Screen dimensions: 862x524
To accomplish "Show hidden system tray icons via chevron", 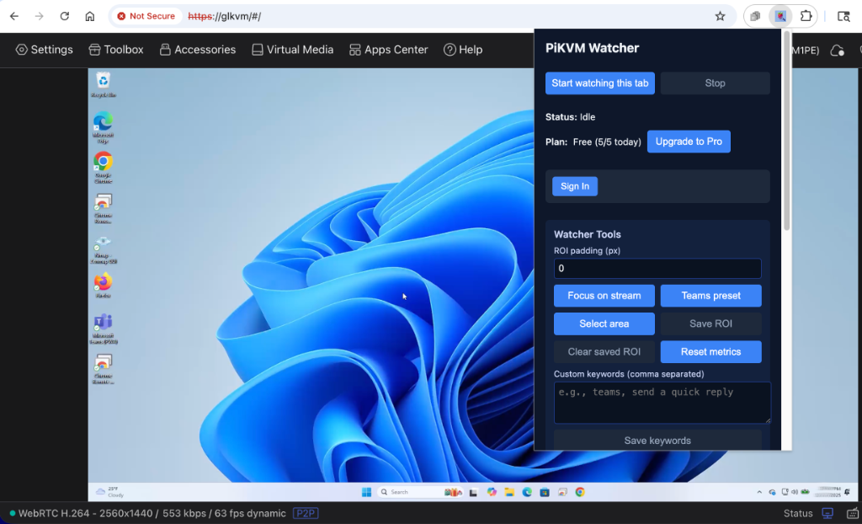I will coord(759,491).
